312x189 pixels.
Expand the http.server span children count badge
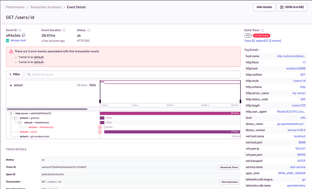pyautogui.click(x=11, y=113)
